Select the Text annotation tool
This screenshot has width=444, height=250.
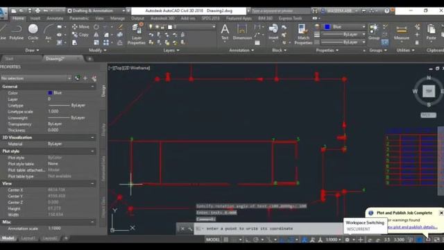(x=225, y=32)
